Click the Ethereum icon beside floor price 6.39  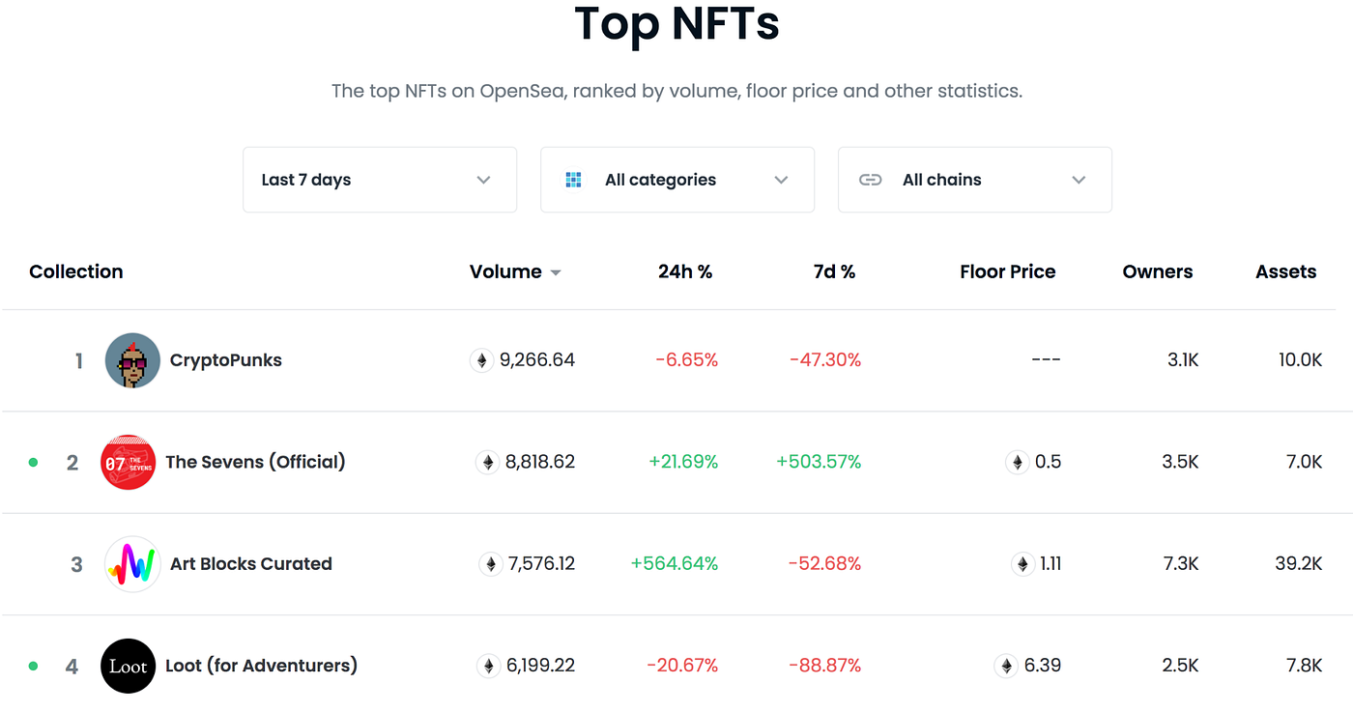click(1006, 666)
